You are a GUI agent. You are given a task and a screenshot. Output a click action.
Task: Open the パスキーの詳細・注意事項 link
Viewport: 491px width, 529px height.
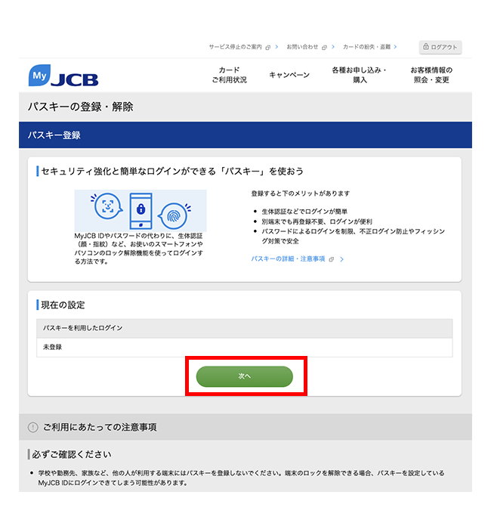coord(288,258)
